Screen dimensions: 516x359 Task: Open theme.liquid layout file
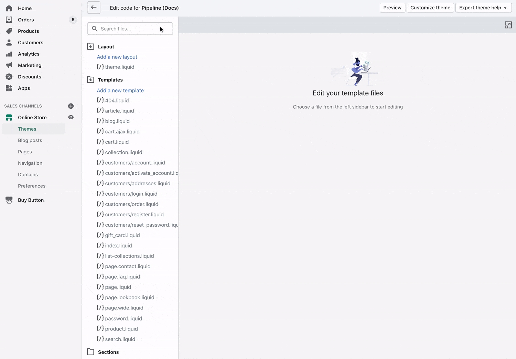click(116, 67)
